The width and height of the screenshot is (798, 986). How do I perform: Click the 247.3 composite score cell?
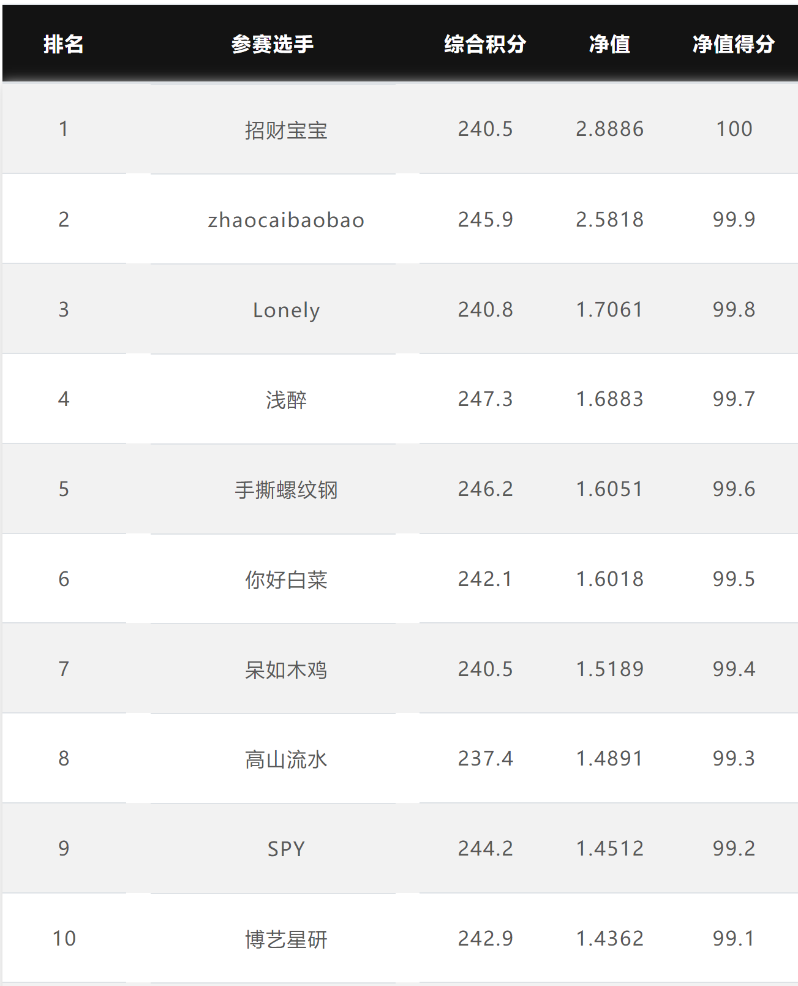(x=486, y=399)
